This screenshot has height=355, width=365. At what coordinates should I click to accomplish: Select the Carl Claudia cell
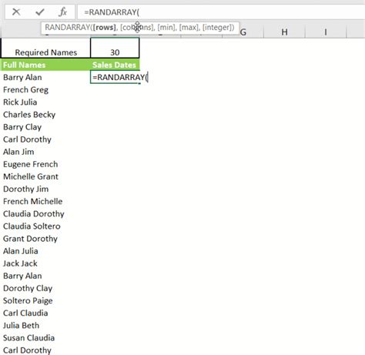click(45, 313)
